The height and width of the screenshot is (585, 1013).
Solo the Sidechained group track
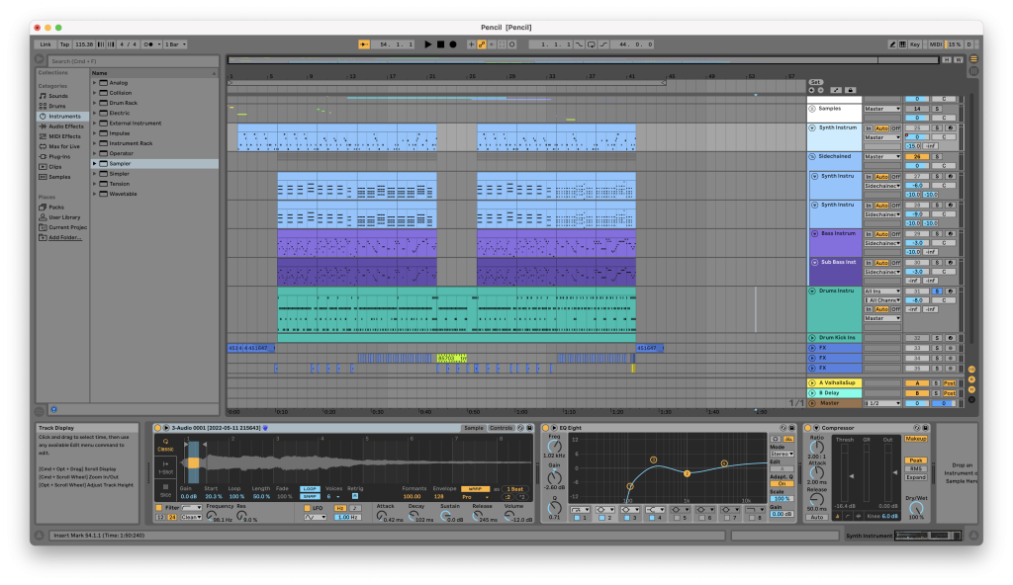[x=936, y=157]
